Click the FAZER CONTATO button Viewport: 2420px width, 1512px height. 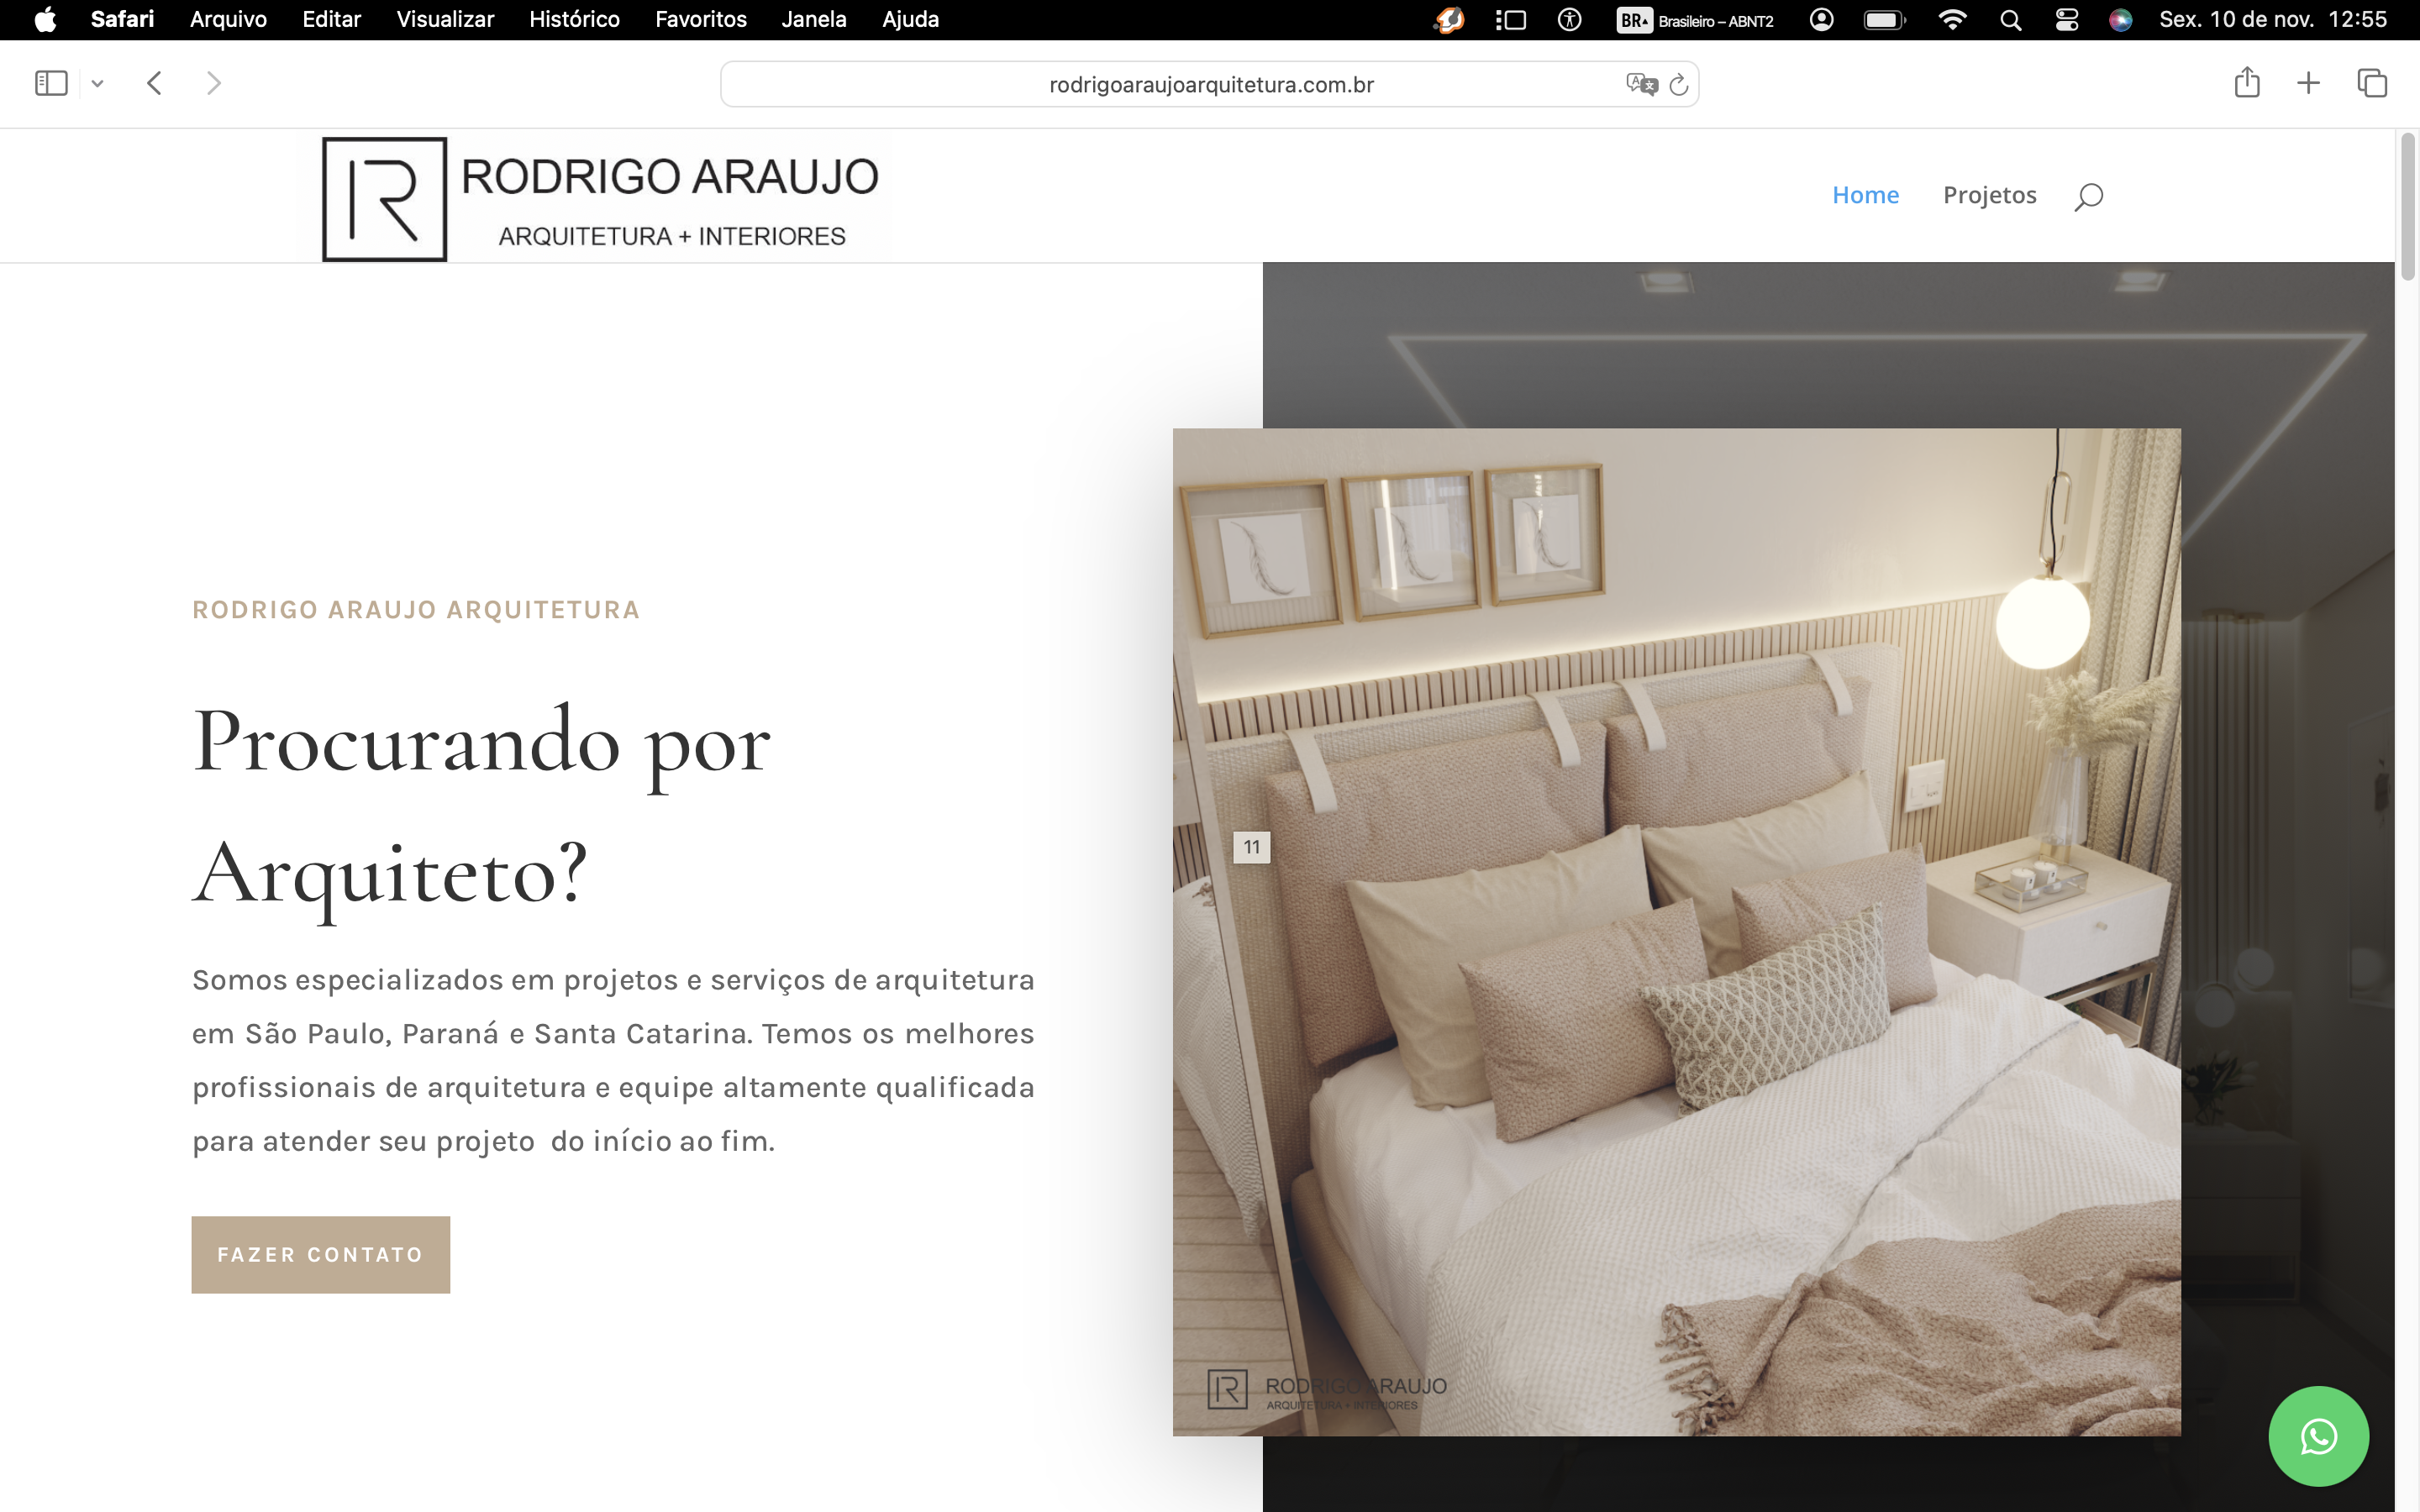coord(320,1254)
